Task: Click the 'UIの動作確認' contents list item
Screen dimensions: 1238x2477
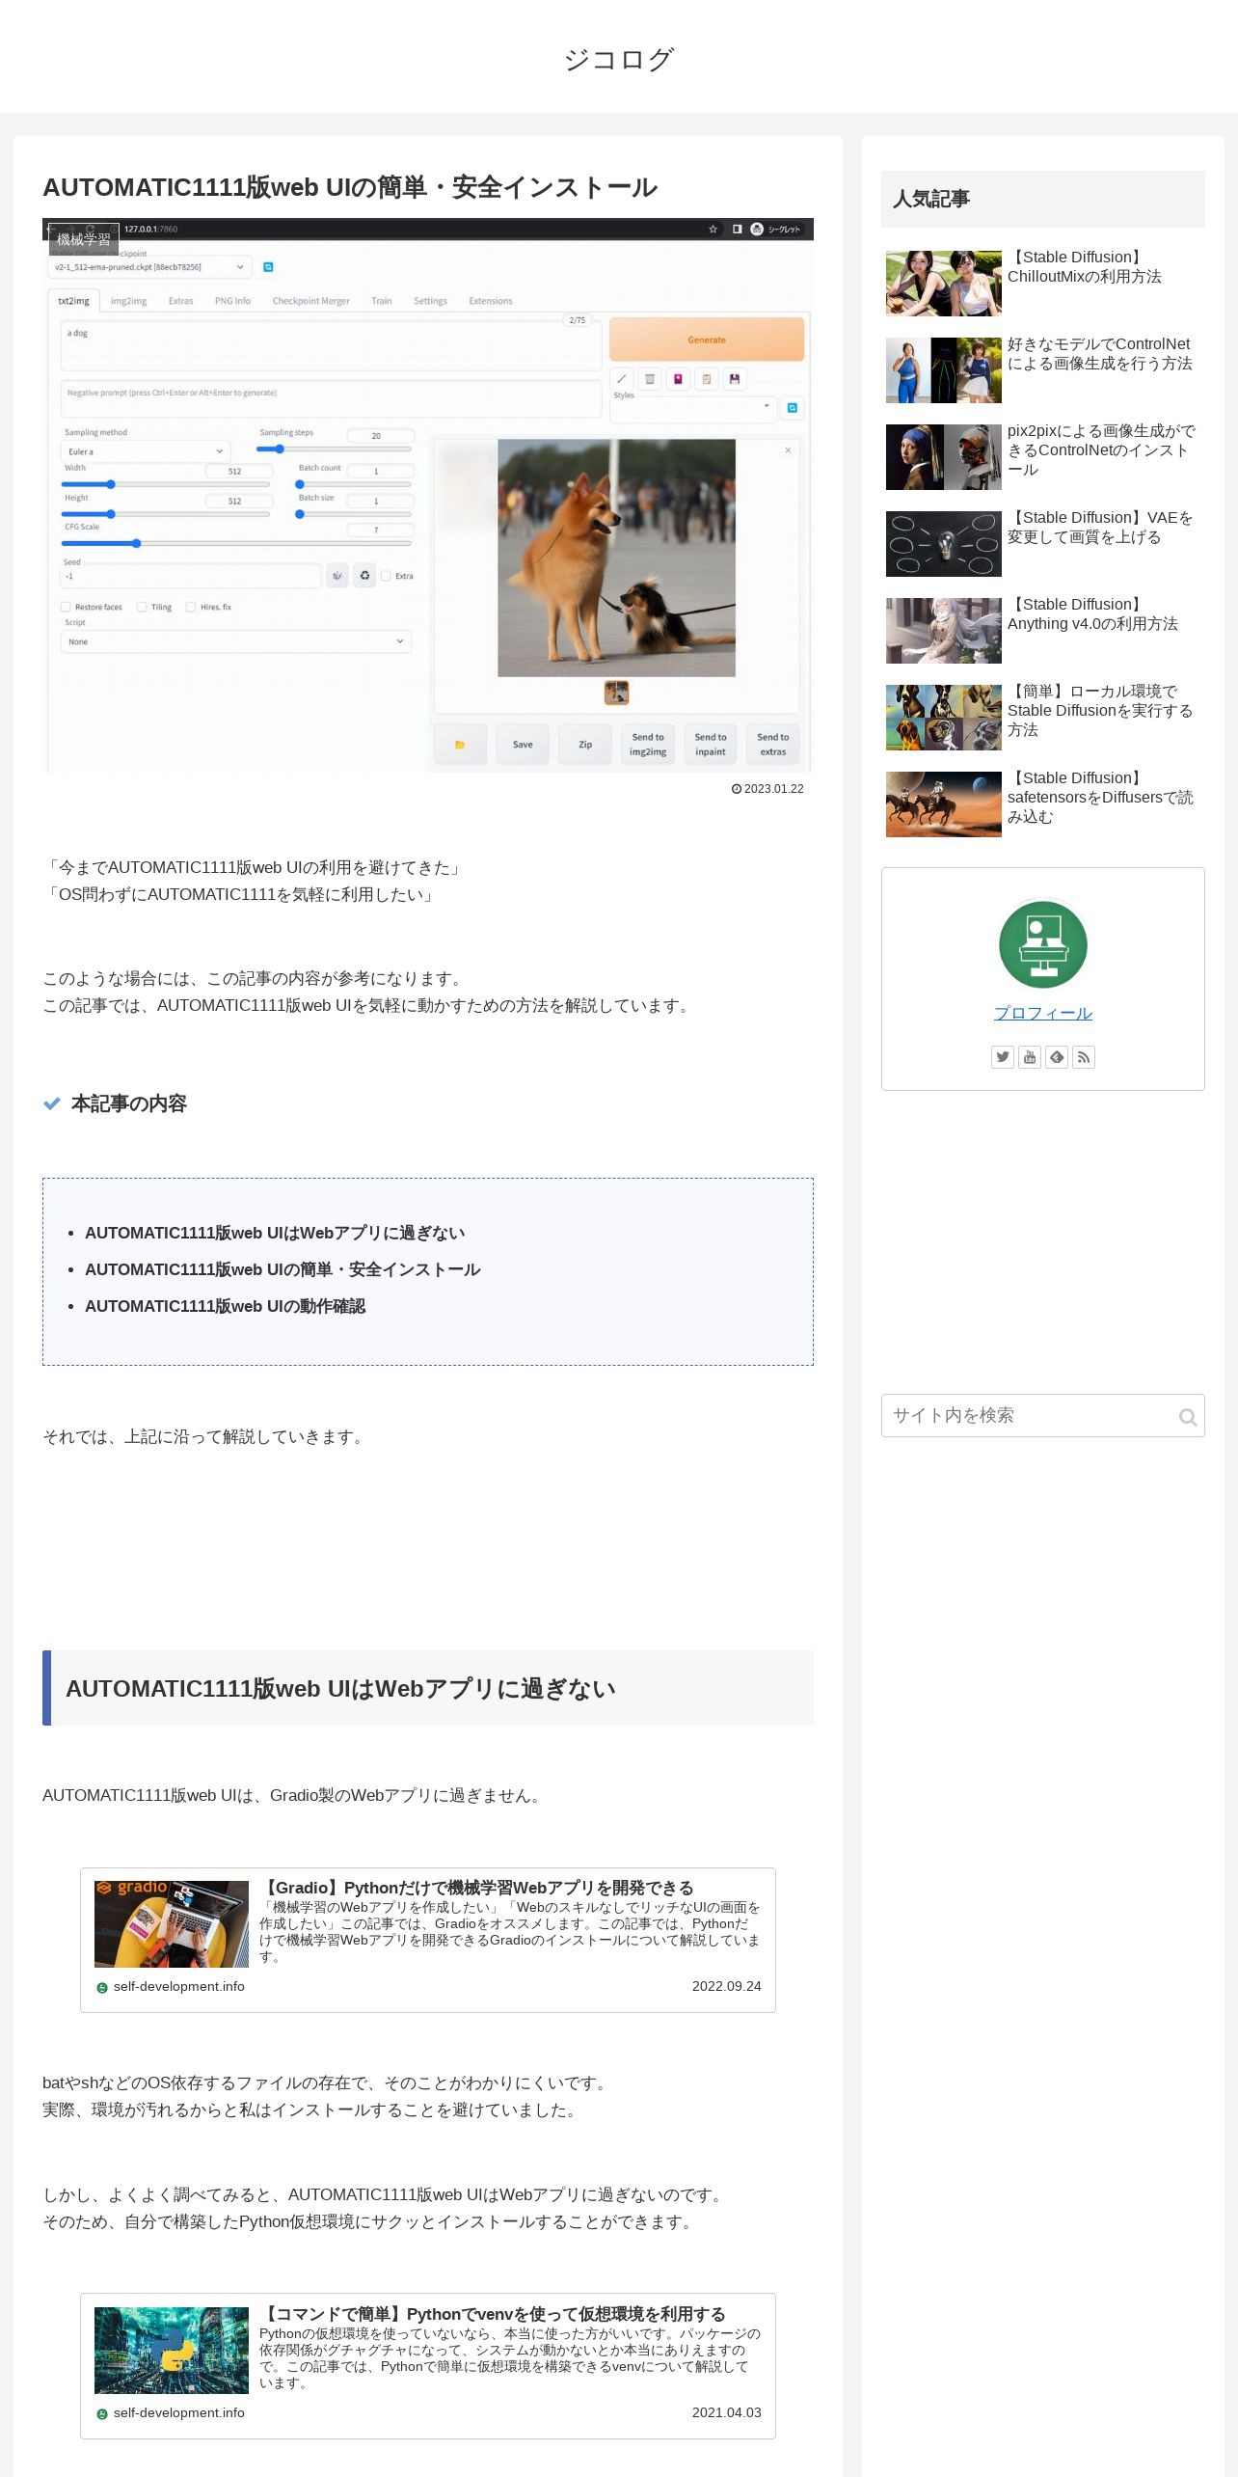Action: pos(225,1306)
